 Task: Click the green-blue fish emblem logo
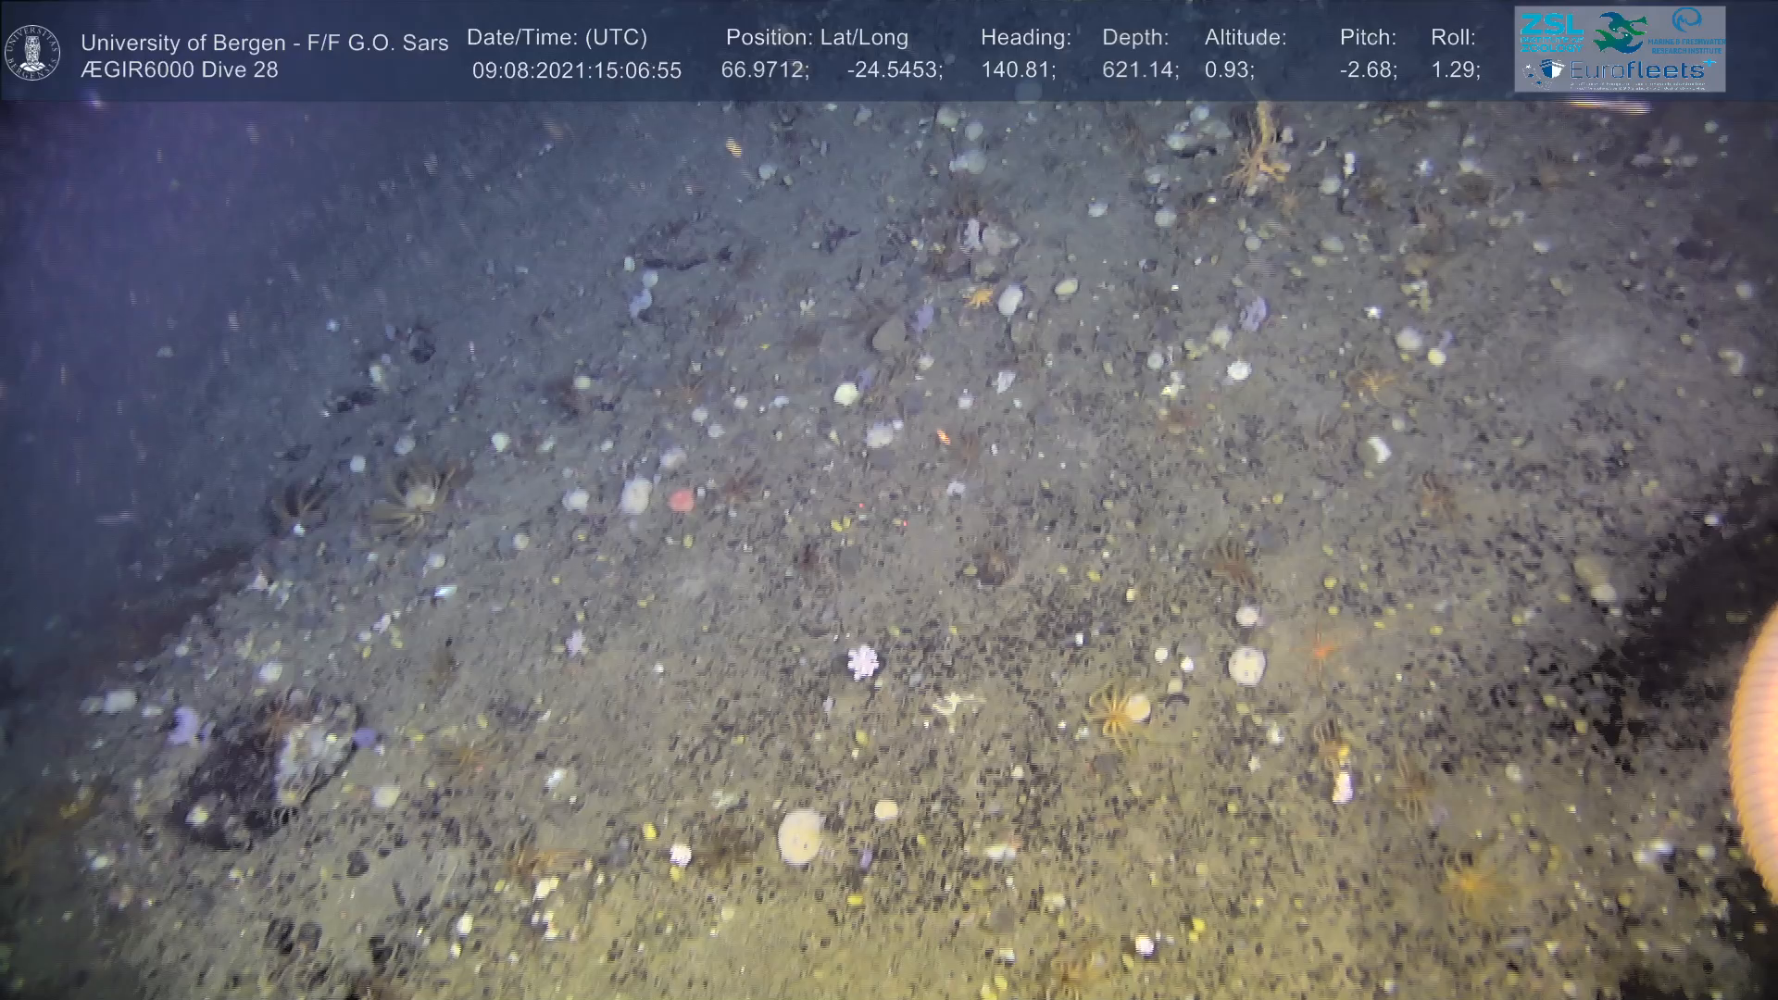click(1621, 32)
